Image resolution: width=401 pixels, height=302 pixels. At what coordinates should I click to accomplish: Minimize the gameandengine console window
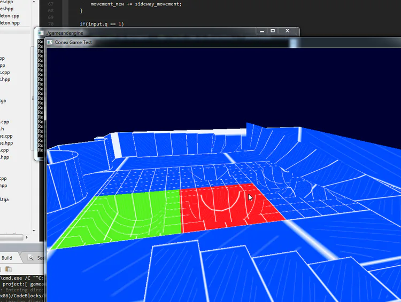(x=262, y=31)
